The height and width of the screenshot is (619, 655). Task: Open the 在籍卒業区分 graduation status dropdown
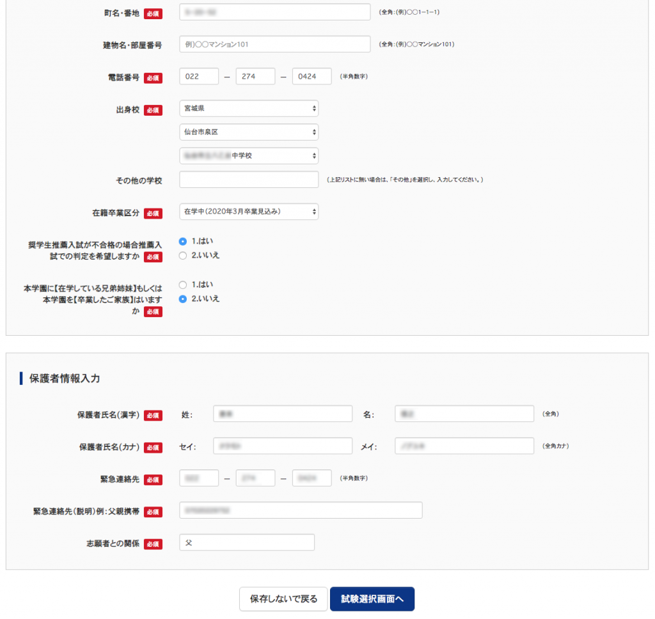click(x=249, y=212)
